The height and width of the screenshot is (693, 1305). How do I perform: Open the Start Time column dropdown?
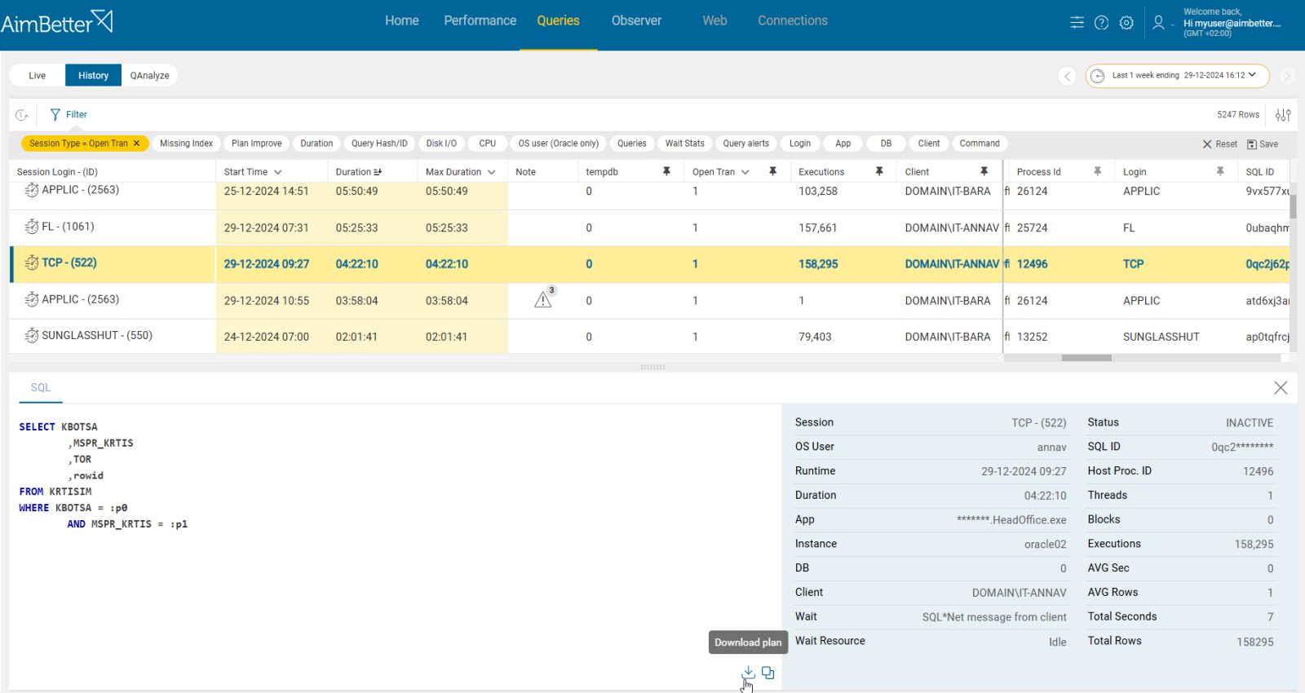point(278,172)
